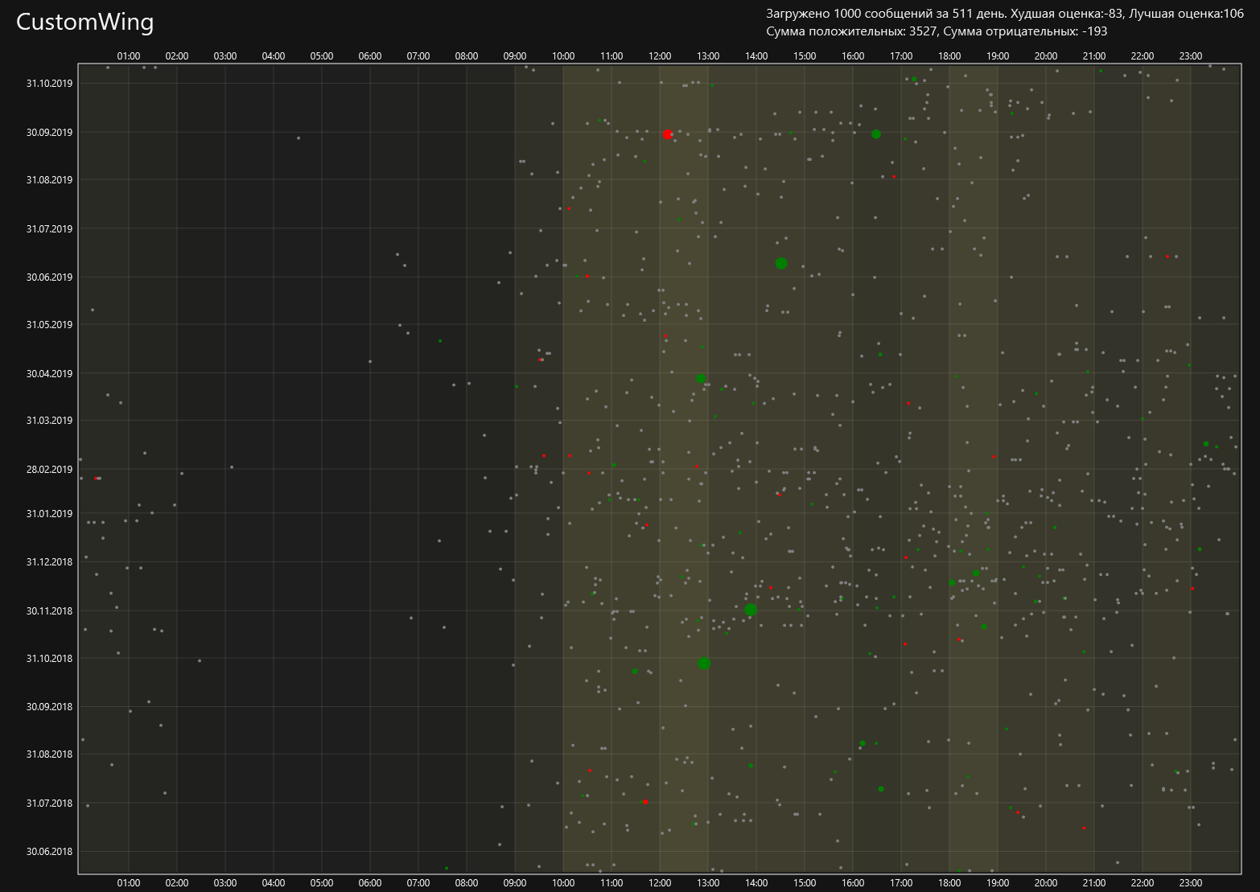Image resolution: width=1260 pixels, height=892 pixels.
Task: Click the 31.08.2019 date label
Action: 49,179
